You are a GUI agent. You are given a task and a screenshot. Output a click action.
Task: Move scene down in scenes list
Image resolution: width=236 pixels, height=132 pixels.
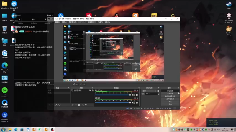tap(60, 105)
